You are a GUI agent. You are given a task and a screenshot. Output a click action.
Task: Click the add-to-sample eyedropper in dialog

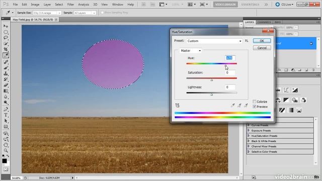click(x=239, y=105)
